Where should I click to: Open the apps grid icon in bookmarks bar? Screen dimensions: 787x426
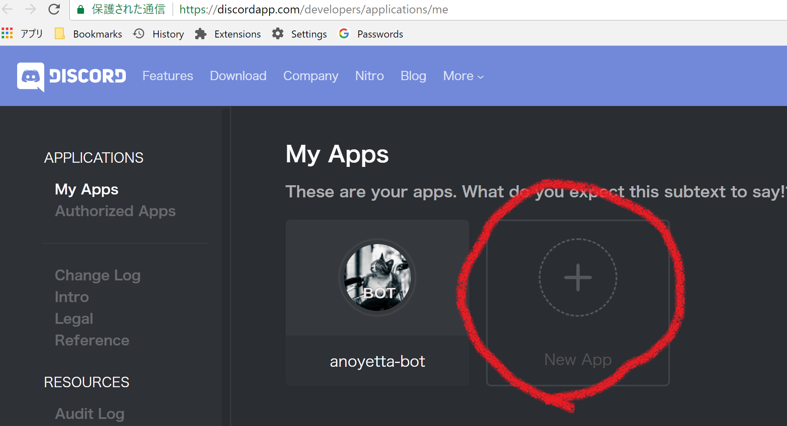pyautogui.click(x=7, y=33)
